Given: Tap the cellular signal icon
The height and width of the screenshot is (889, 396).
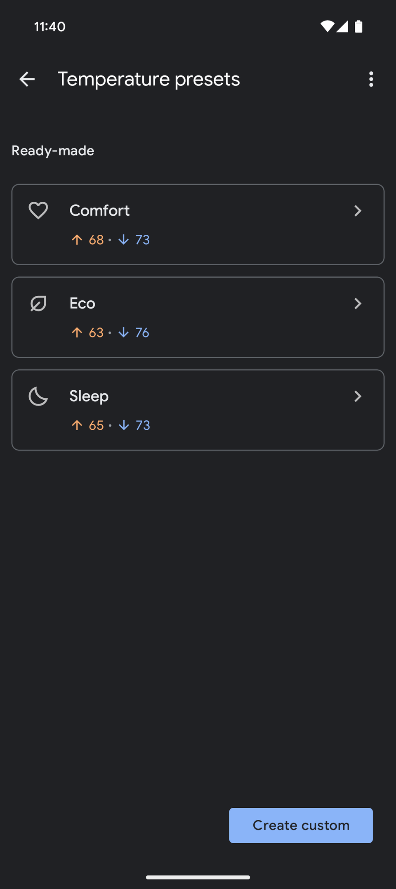Looking at the screenshot, I should [342, 26].
